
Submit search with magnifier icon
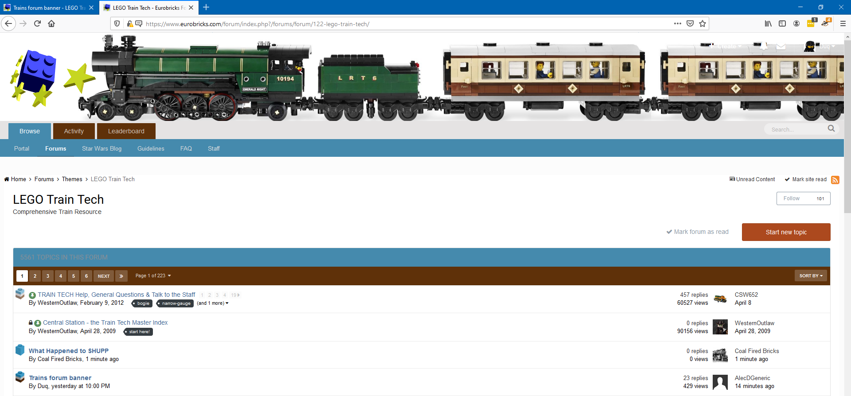click(x=831, y=128)
